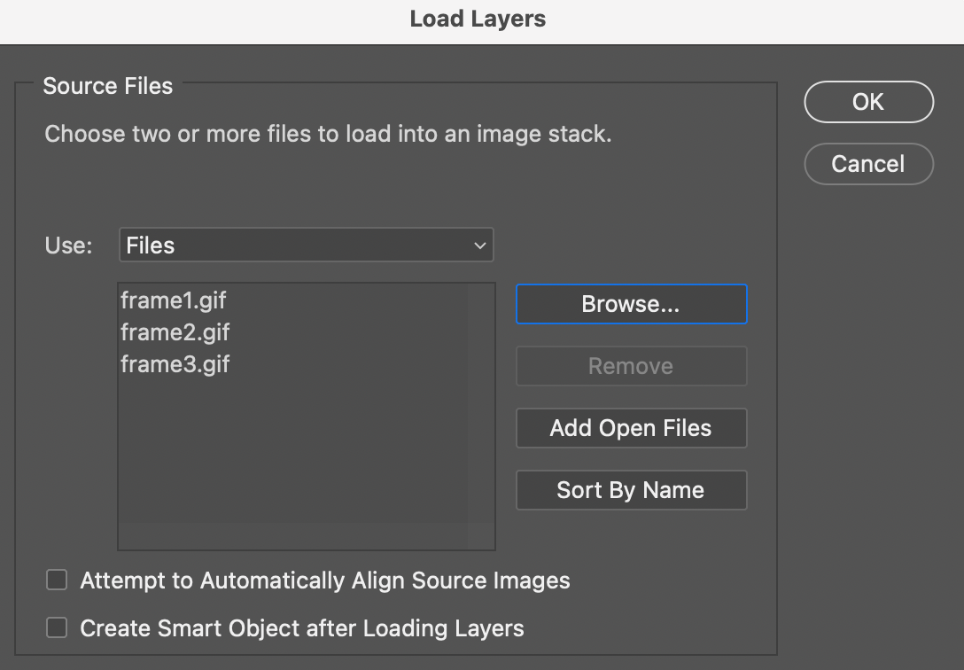
Task: Enable the Automatically Align Source Images checkbox
Action: click(57, 580)
